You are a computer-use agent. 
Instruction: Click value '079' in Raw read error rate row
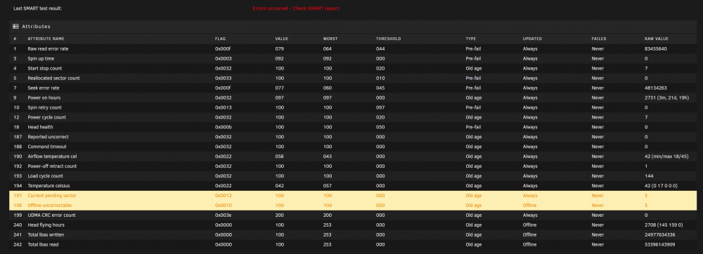pyautogui.click(x=279, y=48)
